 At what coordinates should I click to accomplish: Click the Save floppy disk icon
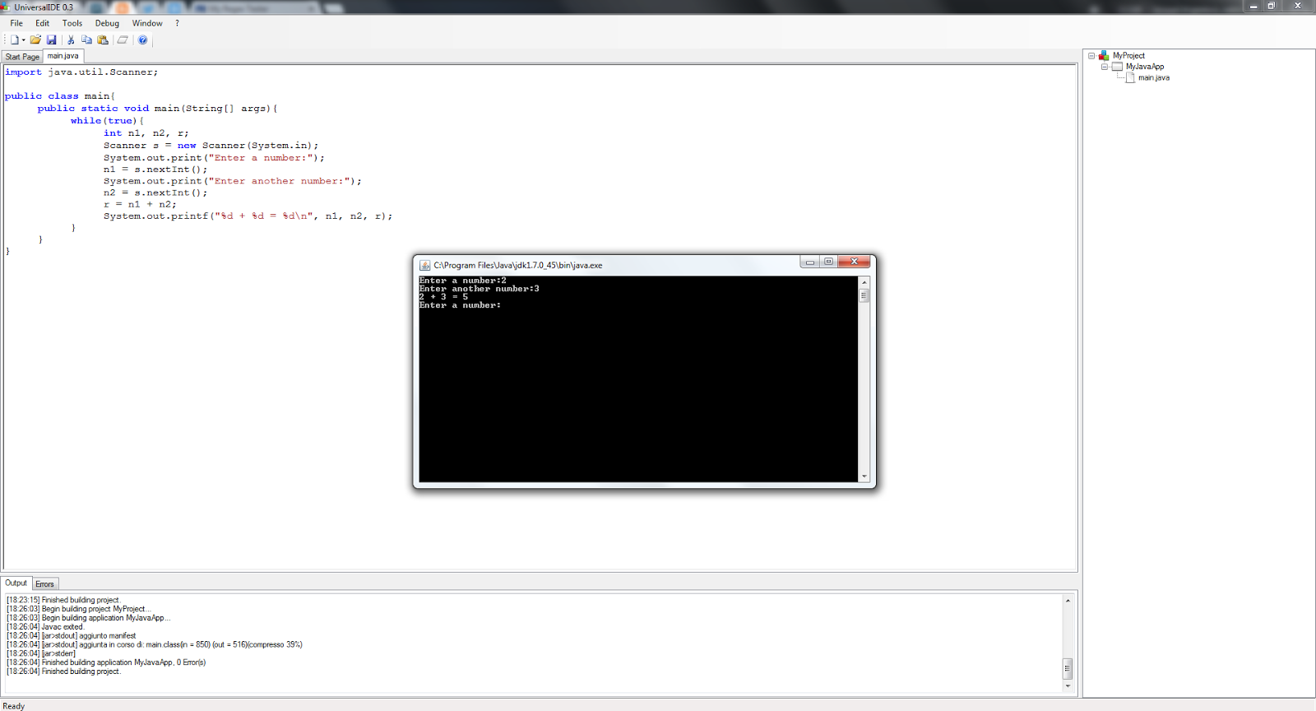(x=51, y=39)
